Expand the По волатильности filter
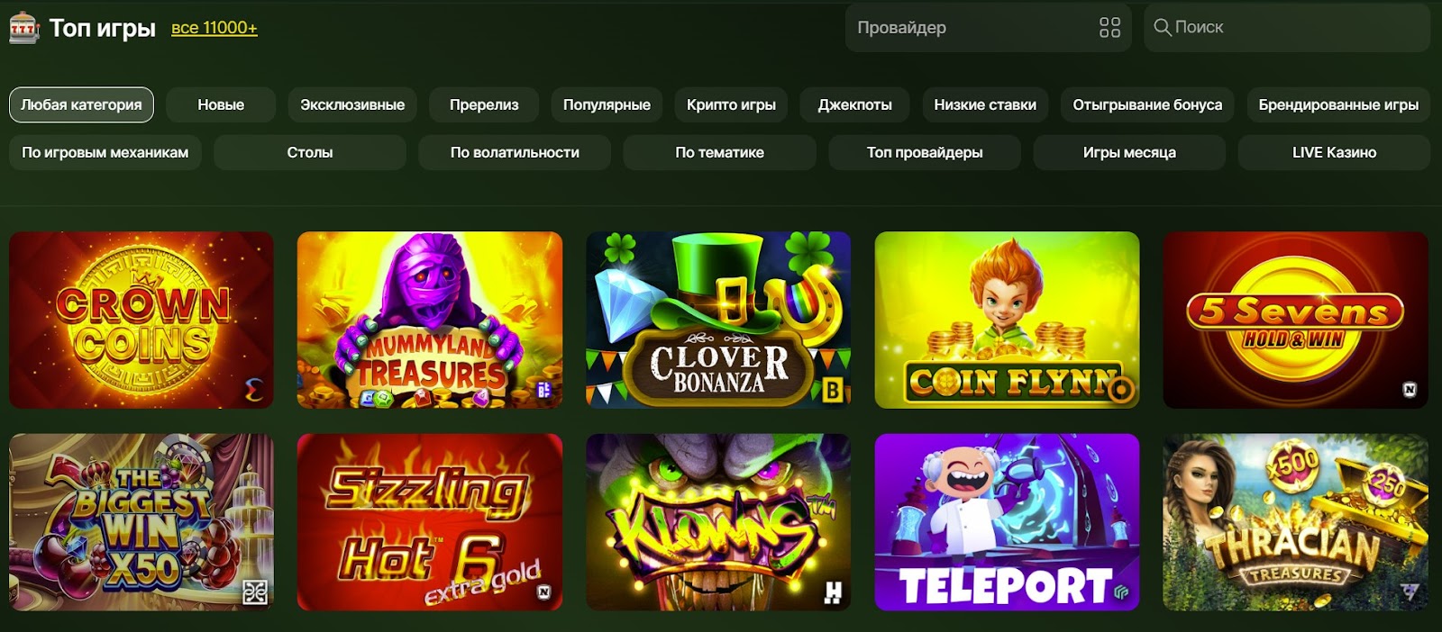 pyautogui.click(x=515, y=152)
